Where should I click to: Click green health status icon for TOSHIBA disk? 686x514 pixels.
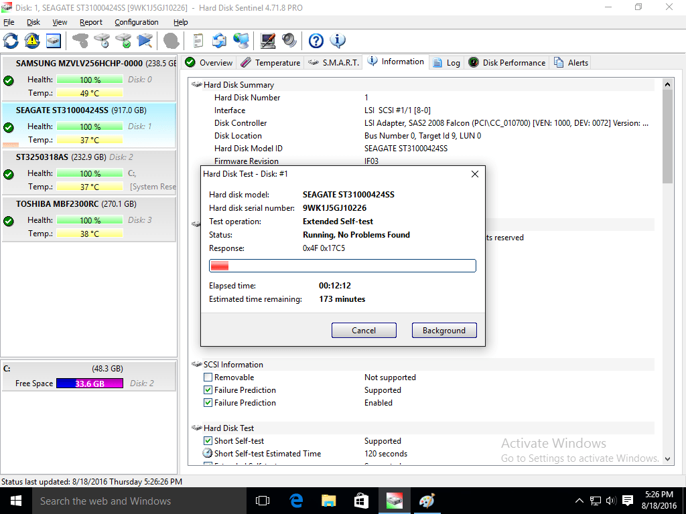(x=8, y=221)
